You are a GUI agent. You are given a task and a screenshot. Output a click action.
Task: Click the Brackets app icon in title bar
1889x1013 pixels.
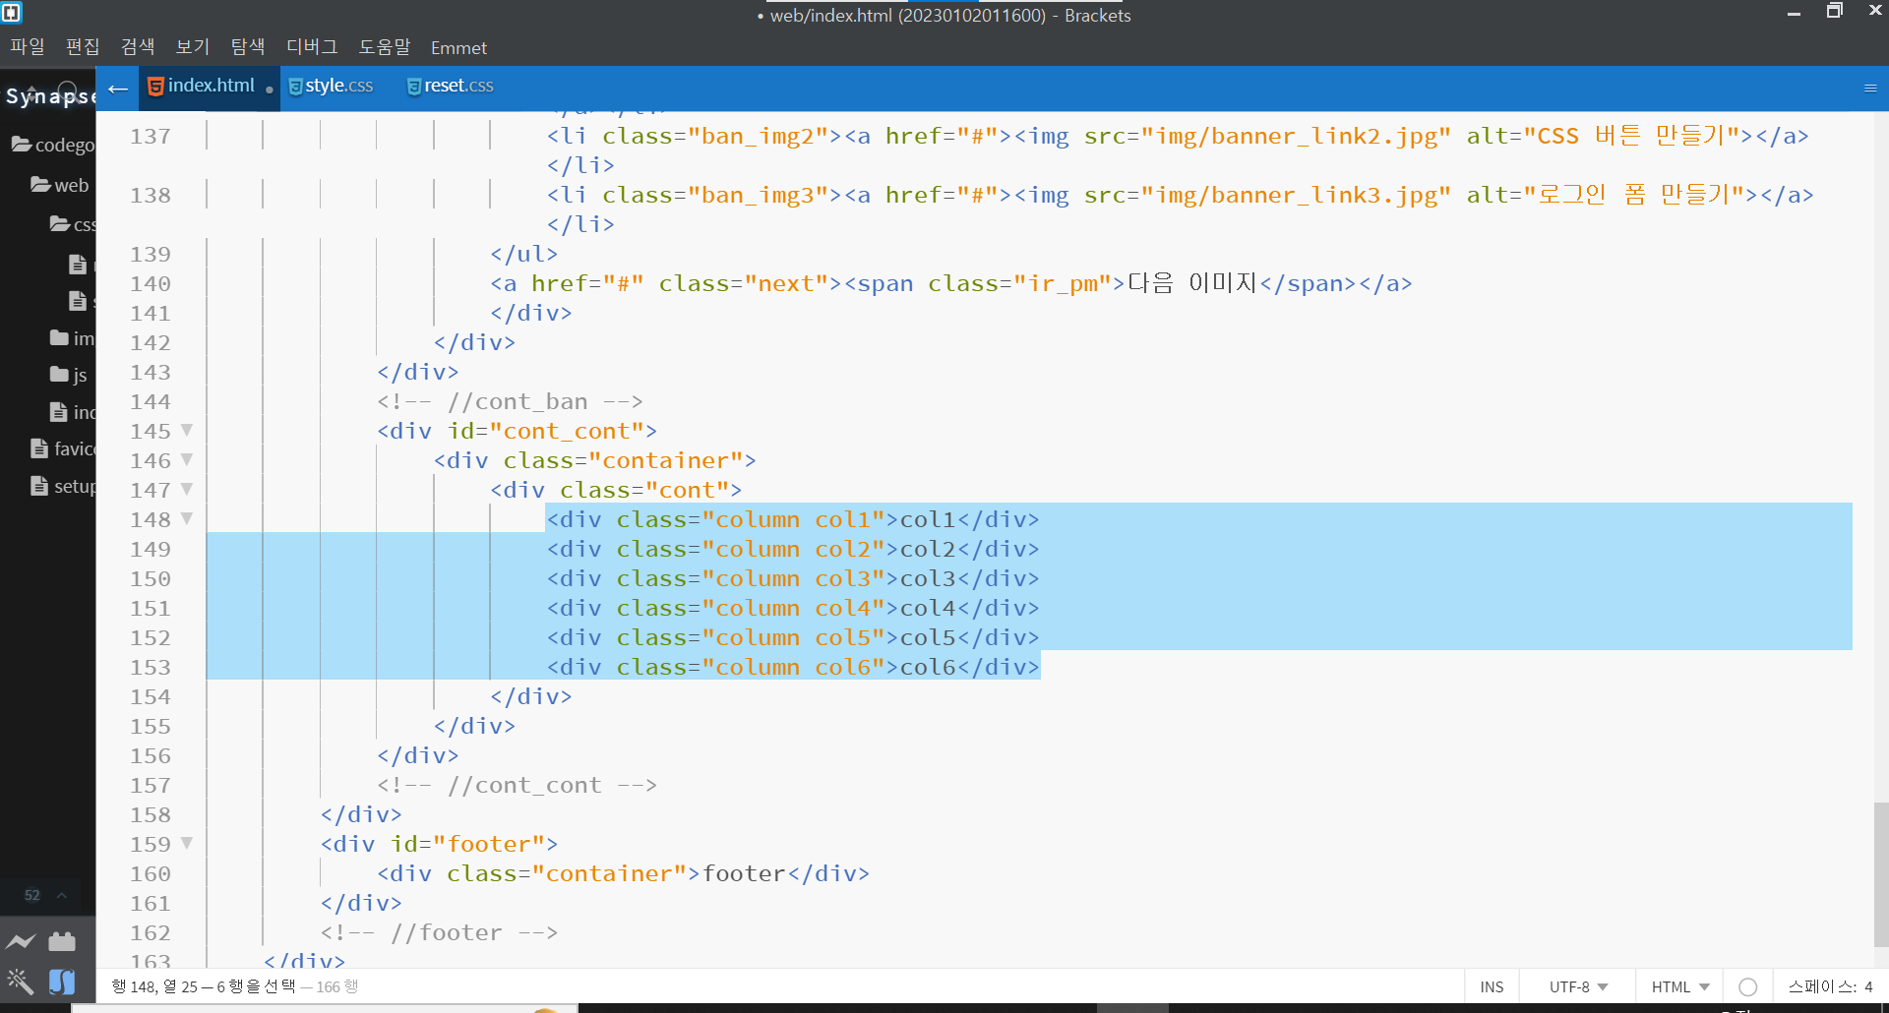point(12,13)
